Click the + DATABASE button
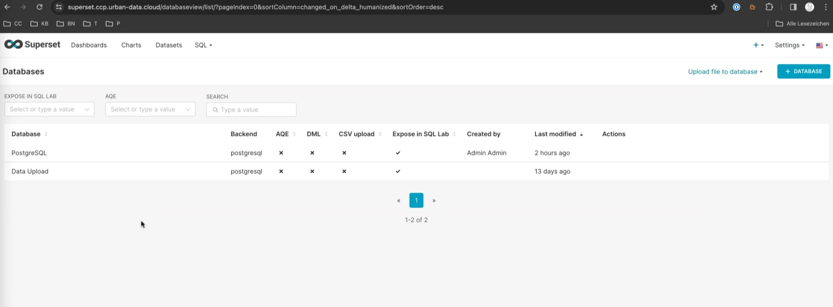833x307 pixels. coord(803,71)
